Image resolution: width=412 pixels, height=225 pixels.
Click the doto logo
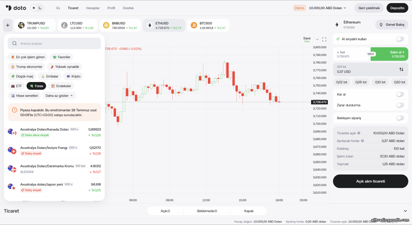[16, 8]
